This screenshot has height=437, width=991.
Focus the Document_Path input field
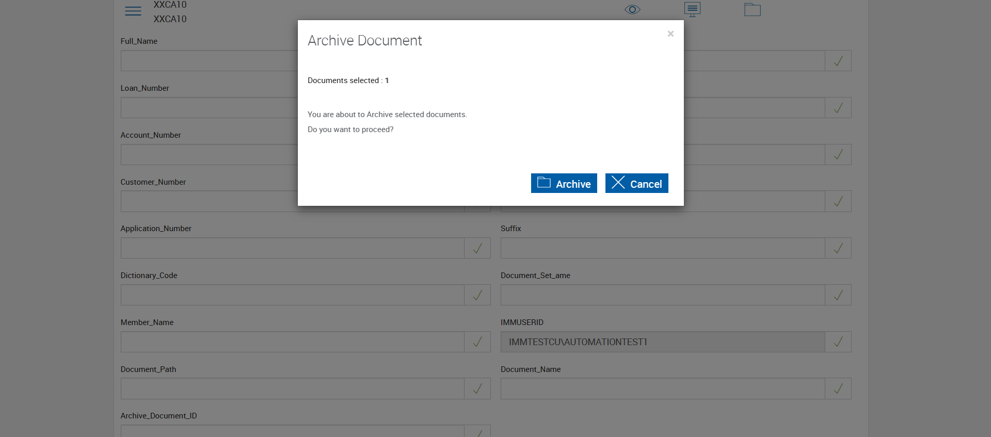(293, 389)
